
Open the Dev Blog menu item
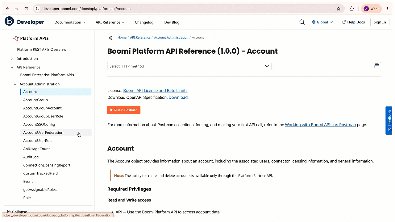pos(172,22)
